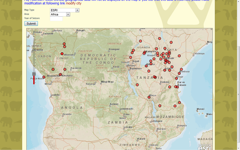Viewport: 240px width, 150px height.
Task: Select marker between Kenya label and Chisimayu
Action: pyautogui.click(x=179, y=56)
